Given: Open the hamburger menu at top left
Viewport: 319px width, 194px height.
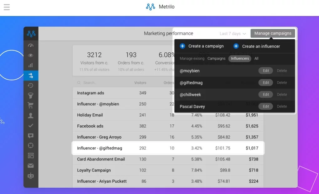Looking at the screenshot, I should [x=7, y=7].
